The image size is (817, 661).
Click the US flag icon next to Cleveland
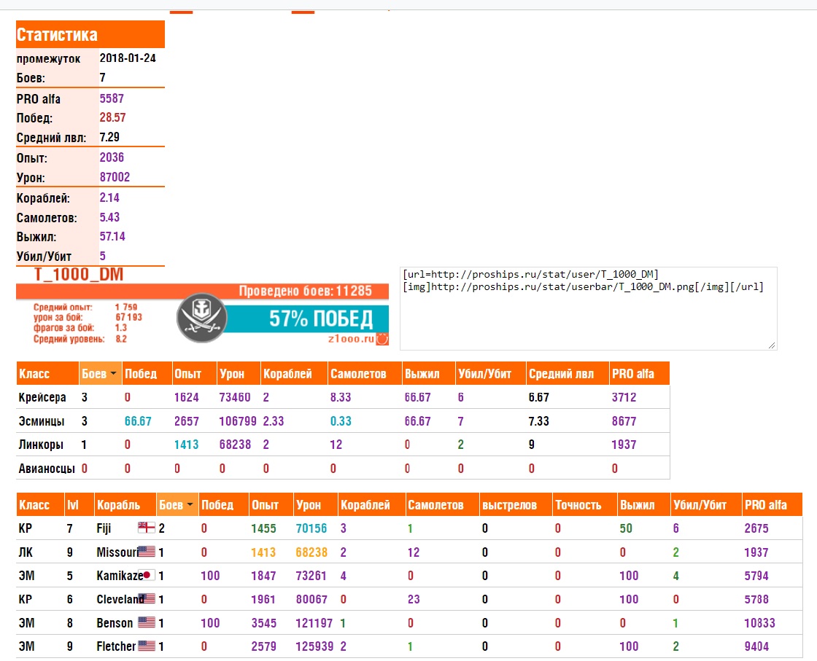tap(148, 598)
